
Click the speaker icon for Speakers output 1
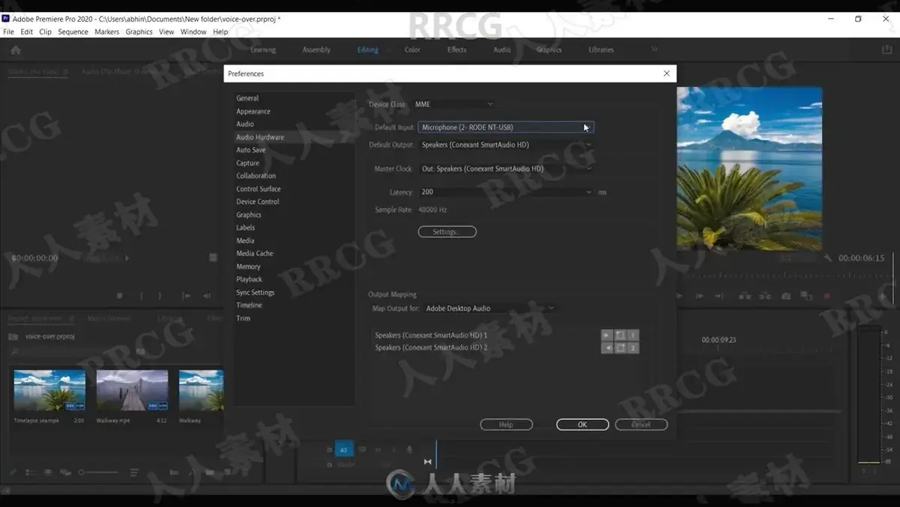coord(607,335)
